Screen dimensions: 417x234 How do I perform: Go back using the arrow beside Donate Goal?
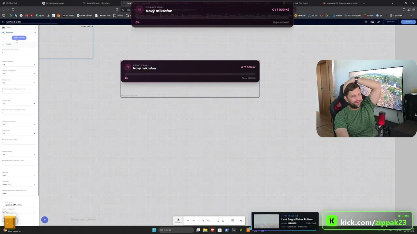point(3,22)
